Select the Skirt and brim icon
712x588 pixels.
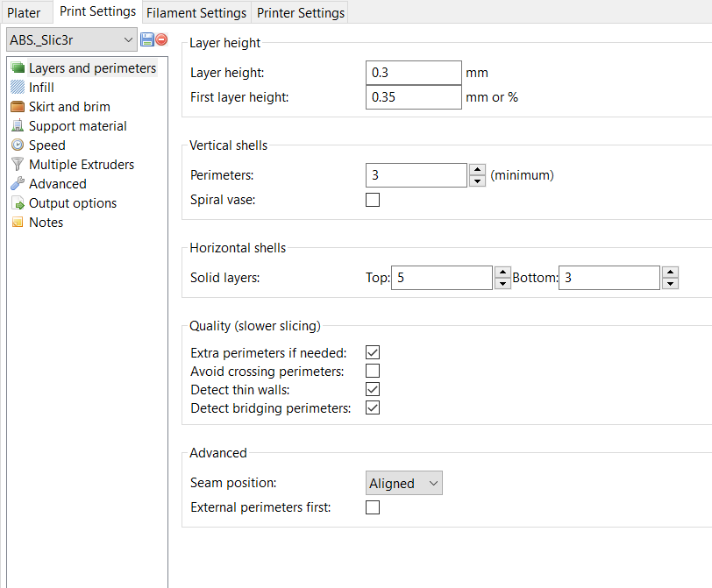click(18, 107)
